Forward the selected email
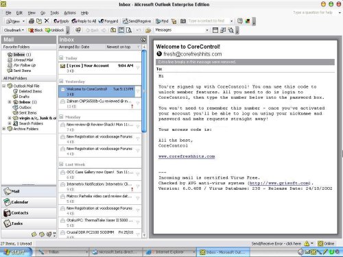343x257 pixels. [x=108, y=21]
